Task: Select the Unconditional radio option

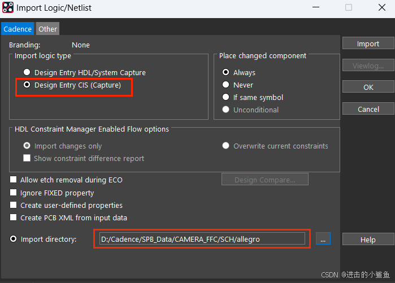Action: click(225, 109)
